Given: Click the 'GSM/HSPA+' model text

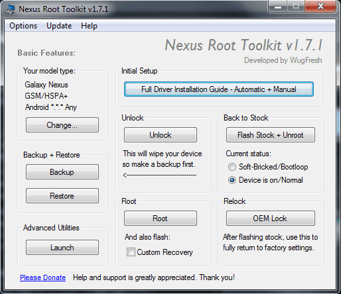Looking at the screenshot, I should (x=46, y=96).
